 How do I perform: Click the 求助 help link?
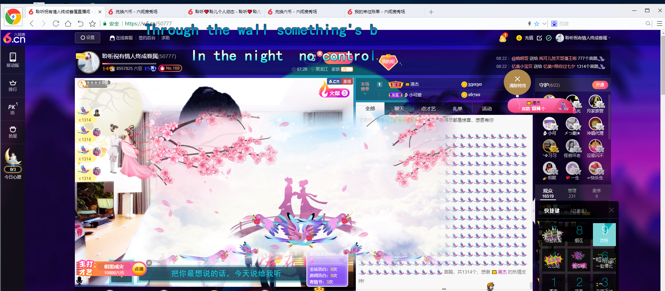(x=165, y=38)
